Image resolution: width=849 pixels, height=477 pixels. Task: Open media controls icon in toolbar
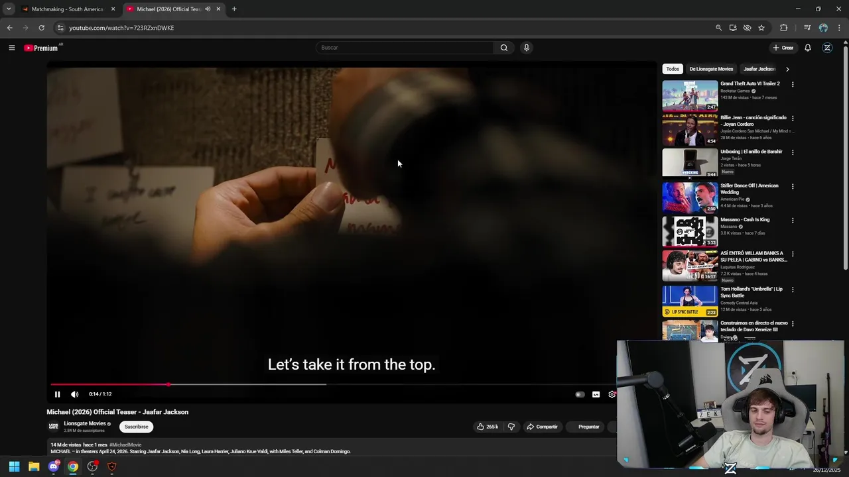[x=807, y=28]
